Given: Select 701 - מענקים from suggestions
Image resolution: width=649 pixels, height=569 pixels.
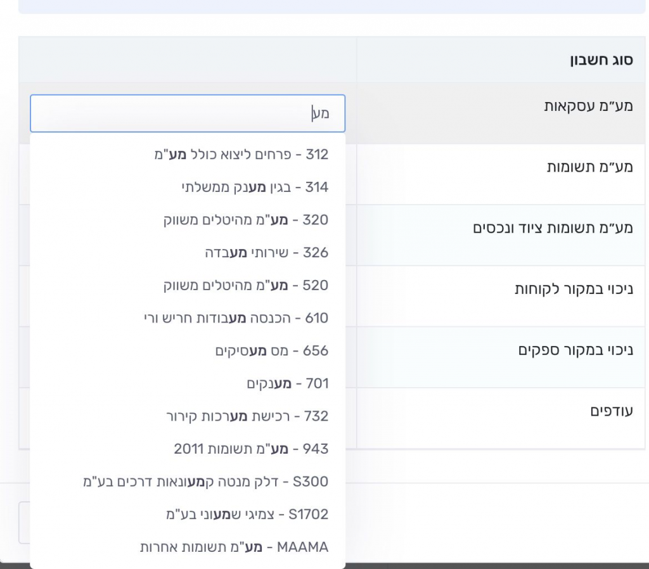Looking at the screenshot, I should point(288,383).
